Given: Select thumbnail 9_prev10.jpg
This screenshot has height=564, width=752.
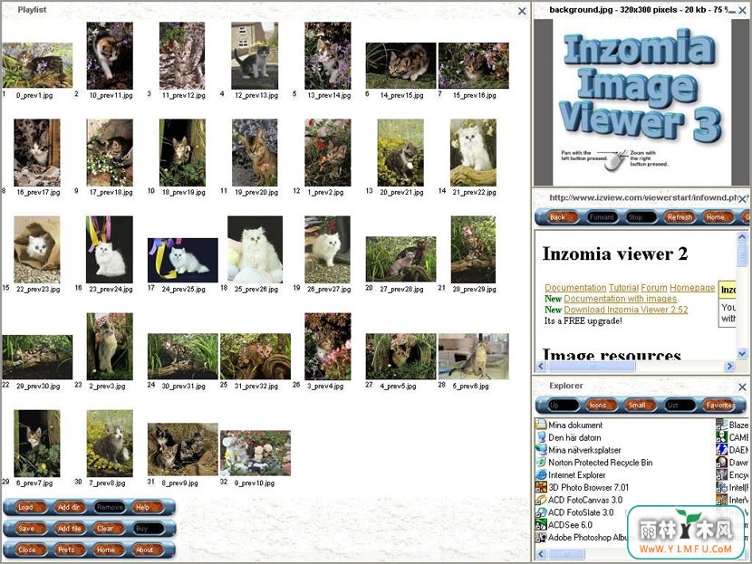Looking at the screenshot, I should 255,453.
